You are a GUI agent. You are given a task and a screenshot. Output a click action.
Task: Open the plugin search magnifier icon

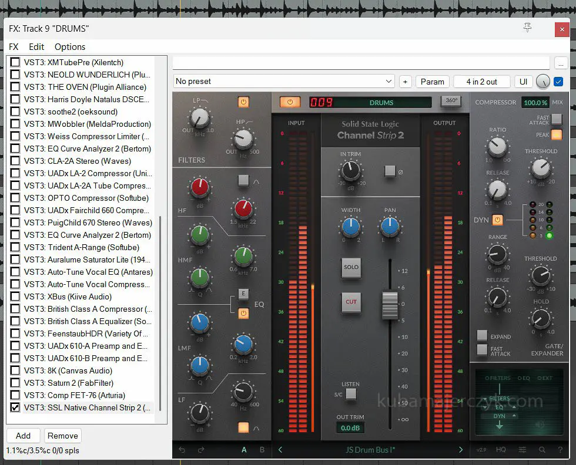[542, 450]
